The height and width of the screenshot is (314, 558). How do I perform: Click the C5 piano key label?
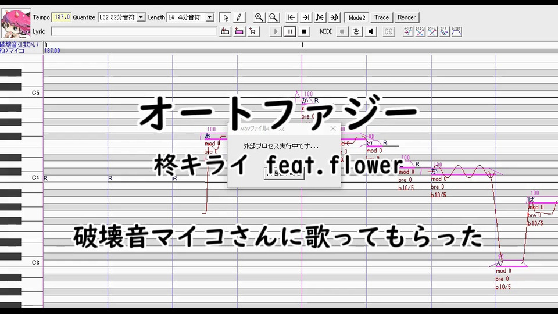pyautogui.click(x=35, y=93)
